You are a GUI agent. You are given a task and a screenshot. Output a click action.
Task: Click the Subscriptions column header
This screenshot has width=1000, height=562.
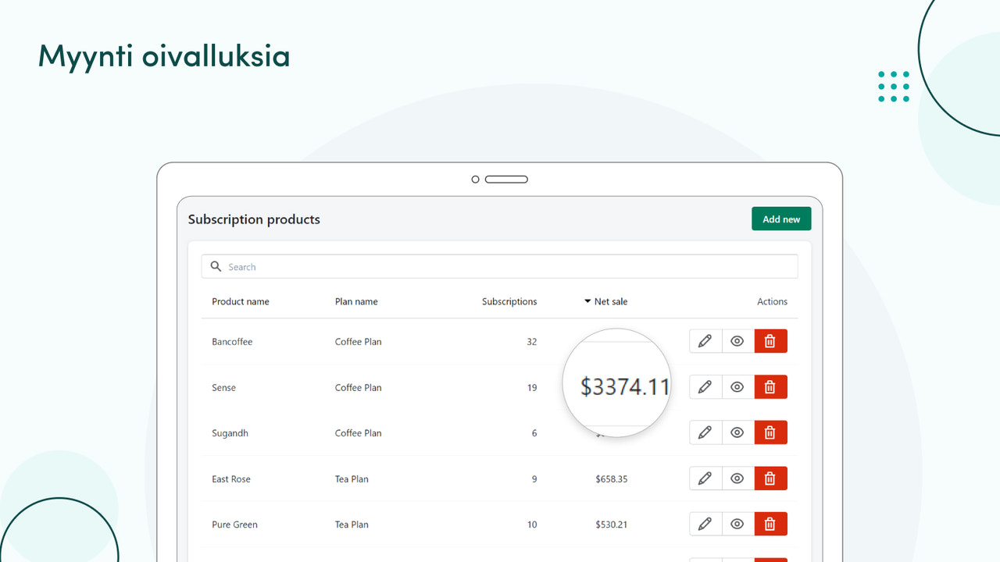pyautogui.click(x=509, y=301)
